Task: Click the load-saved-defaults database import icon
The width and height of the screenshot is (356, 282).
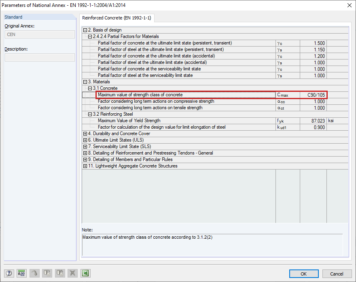Action: [x=60, y=273]
